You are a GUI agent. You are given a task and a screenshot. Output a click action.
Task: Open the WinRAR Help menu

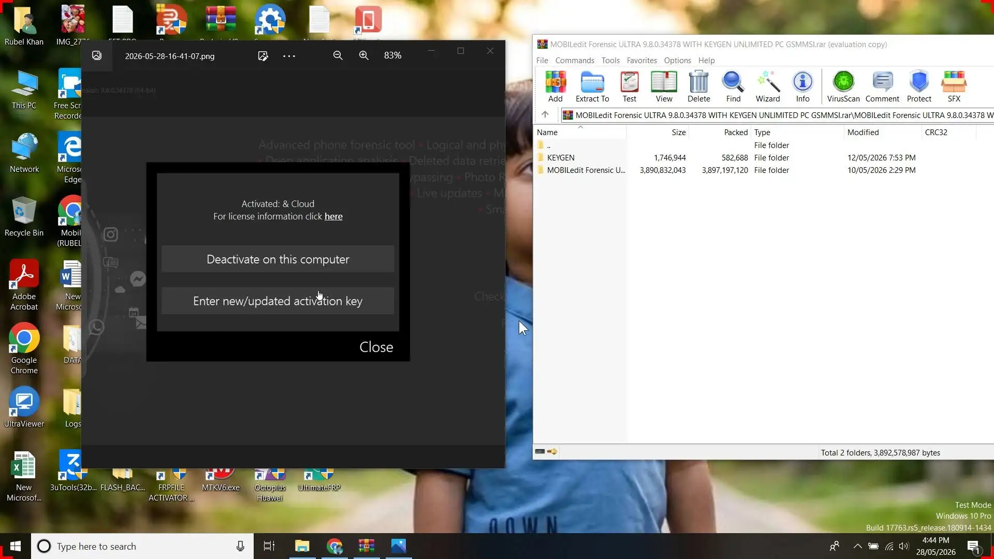tap(706, 60)
